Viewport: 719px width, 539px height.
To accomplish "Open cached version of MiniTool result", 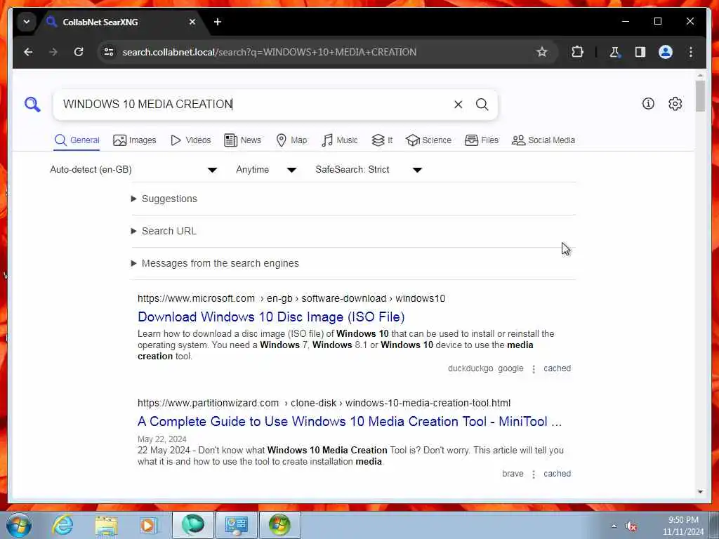I will [x=557, y=474].
